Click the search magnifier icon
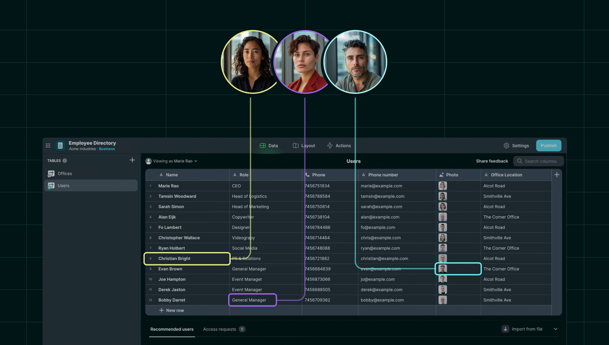This screenshot has height=345, width=609. point(520,161)
